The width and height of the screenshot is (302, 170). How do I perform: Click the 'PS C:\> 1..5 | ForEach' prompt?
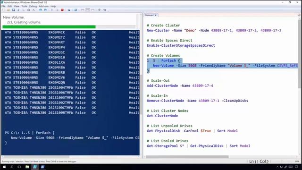click(x=30, y=133)
